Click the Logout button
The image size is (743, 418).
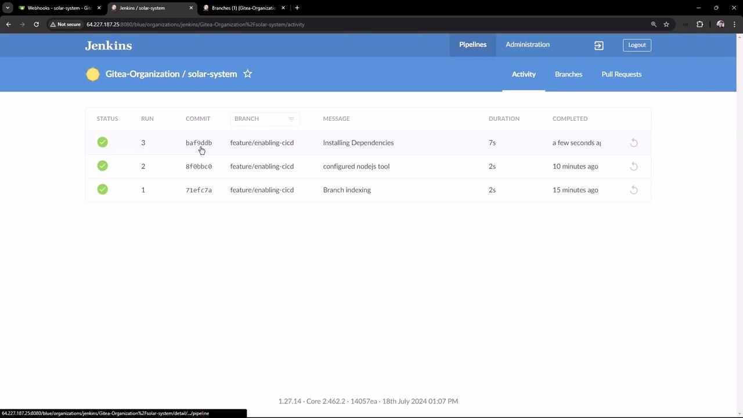pyautogui.click(x=637, y=45)
